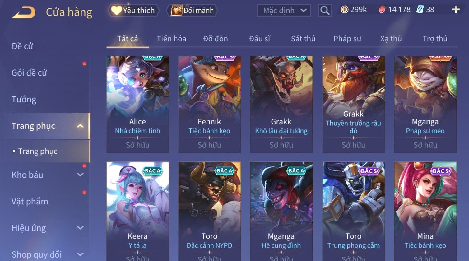Click the plus icon to add currency
This screenshot has height=261, width=469.
pyautogui.click(x=456, y=10)
